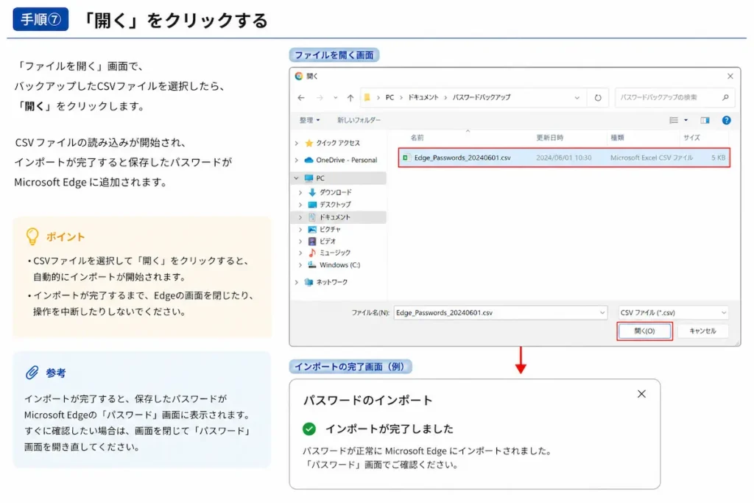This screenshot has height=503, width=754.
Task: Click 新しいフォルダー button
Action: [359, 120]
